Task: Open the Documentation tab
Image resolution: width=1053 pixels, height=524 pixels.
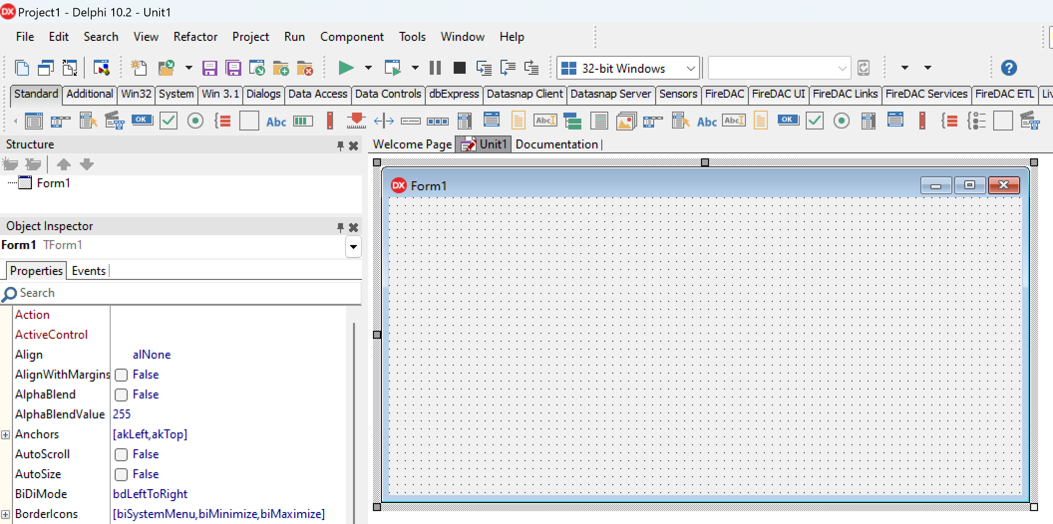Action: click(x=557, y=144)
